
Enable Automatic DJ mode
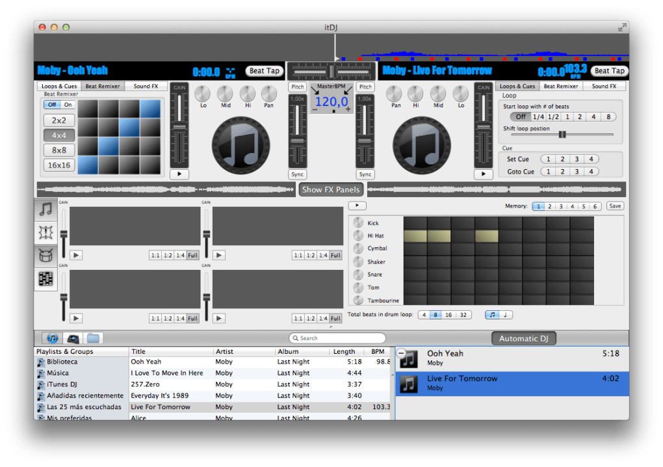523,338
